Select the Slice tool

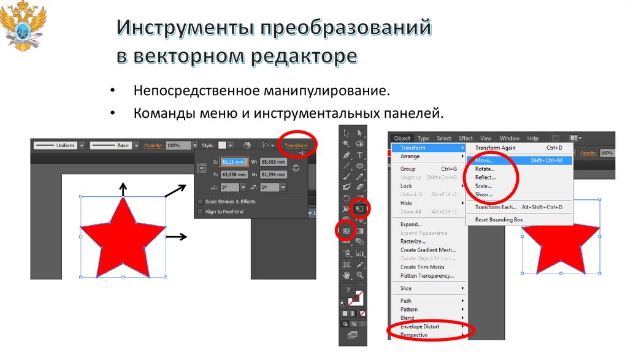pyautogui.click(x=359, y=264)
